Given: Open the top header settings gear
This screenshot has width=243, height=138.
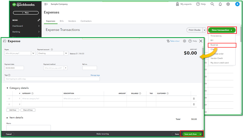Looking at the screenshot, I should click(x=228, y=4).
